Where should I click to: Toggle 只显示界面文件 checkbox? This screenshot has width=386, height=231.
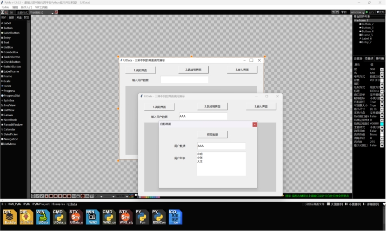[303, 204]
